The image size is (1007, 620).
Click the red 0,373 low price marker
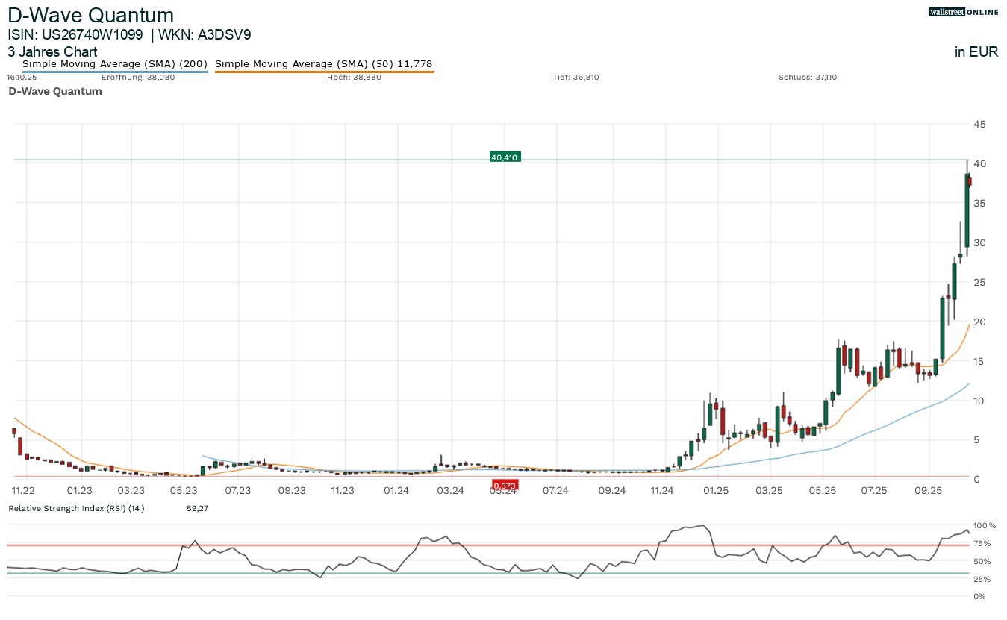pyautogui.click(x=505, y=486)
